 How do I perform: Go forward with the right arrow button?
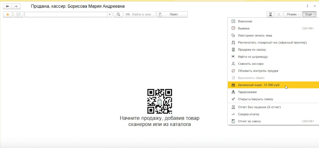point(16,6)
